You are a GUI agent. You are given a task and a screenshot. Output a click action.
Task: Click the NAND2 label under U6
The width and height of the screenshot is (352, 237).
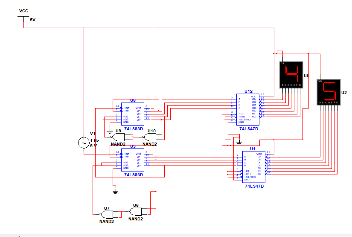coord(136,219)
